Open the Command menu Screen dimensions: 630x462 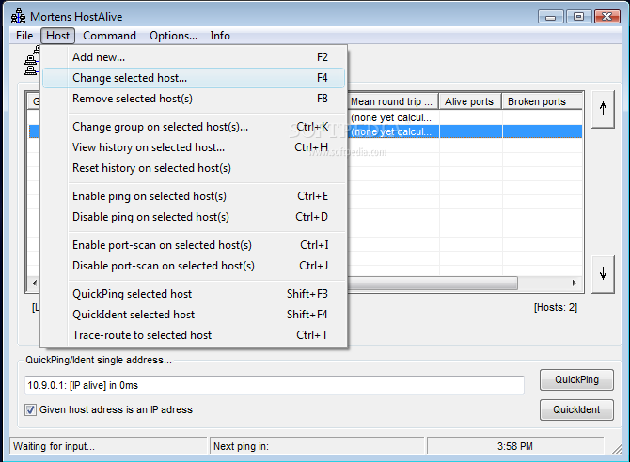point(109,36)
